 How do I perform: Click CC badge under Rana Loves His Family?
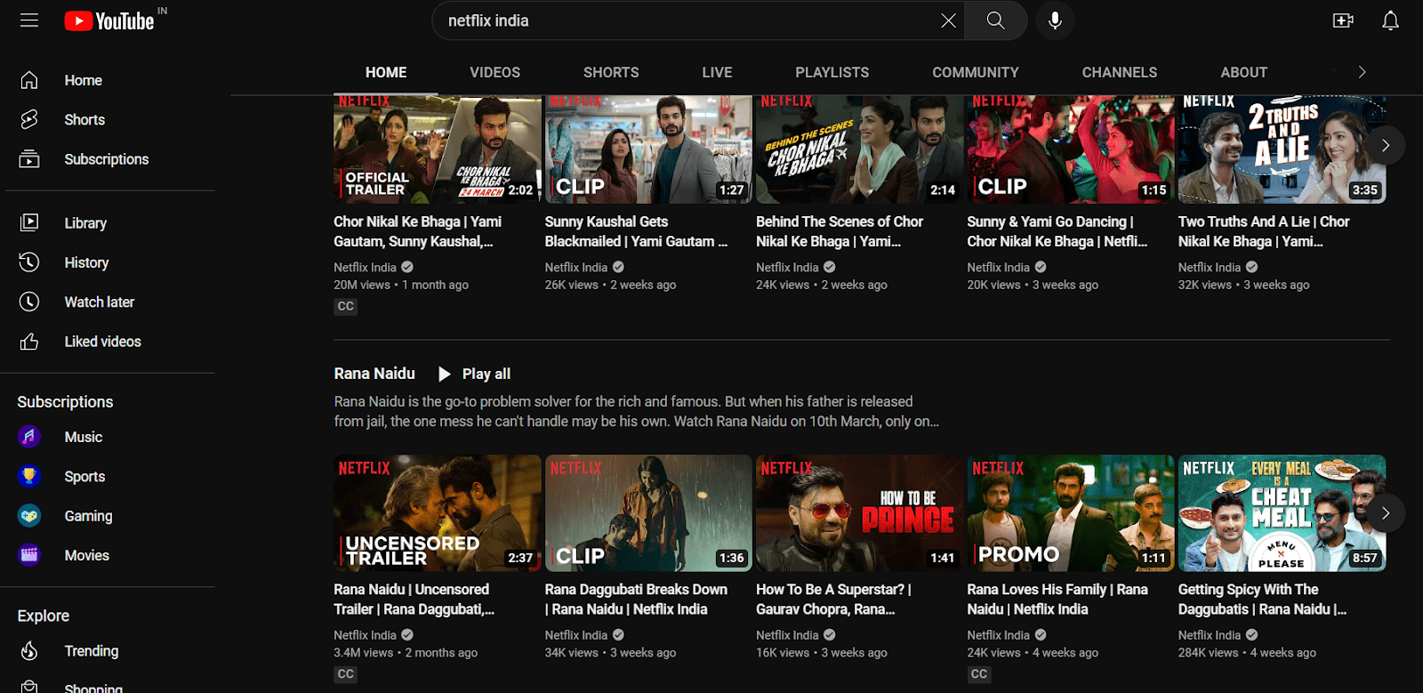tap(979, 674)
